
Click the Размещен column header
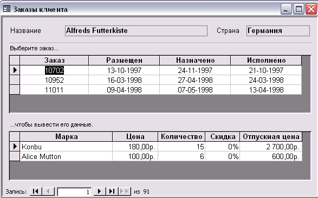124,61
